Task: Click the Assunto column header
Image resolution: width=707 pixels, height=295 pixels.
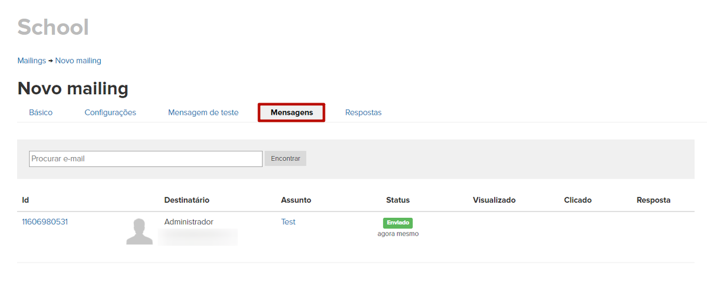Action: pos(296,200)
